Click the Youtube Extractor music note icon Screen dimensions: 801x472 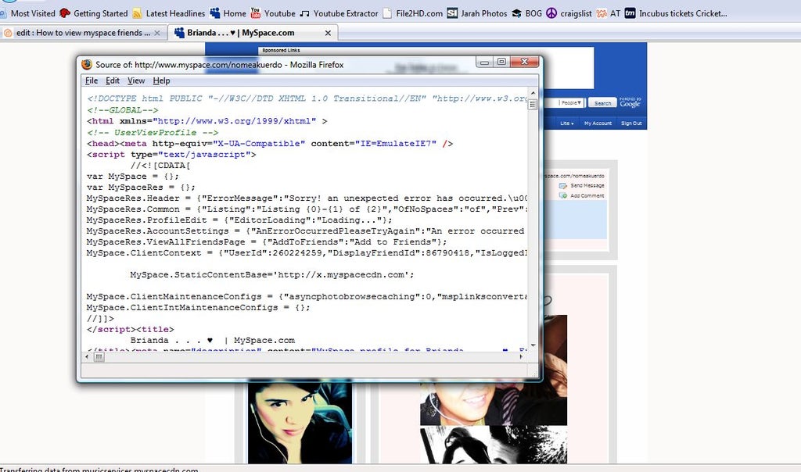304,13
